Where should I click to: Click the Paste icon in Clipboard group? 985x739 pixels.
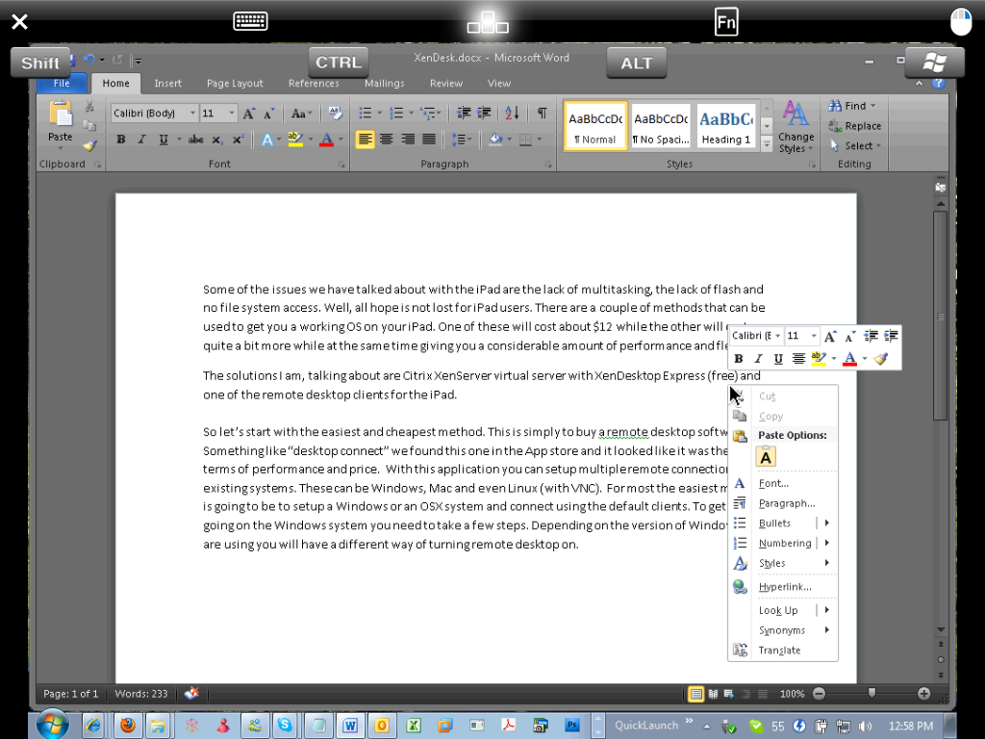coord(61,115)
